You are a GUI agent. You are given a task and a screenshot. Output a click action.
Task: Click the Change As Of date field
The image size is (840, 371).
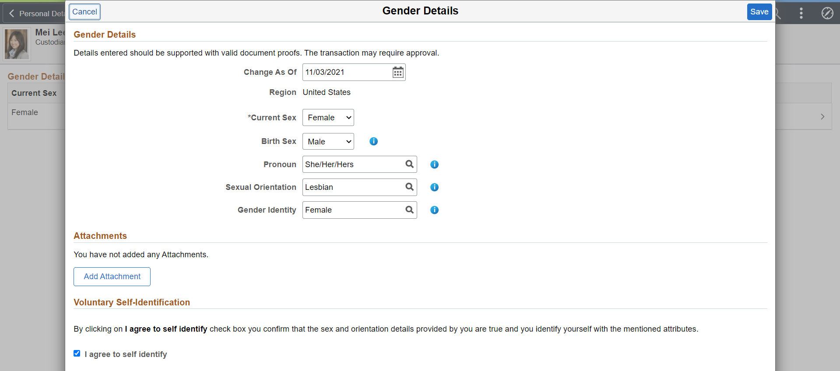(x=346, y=72)
